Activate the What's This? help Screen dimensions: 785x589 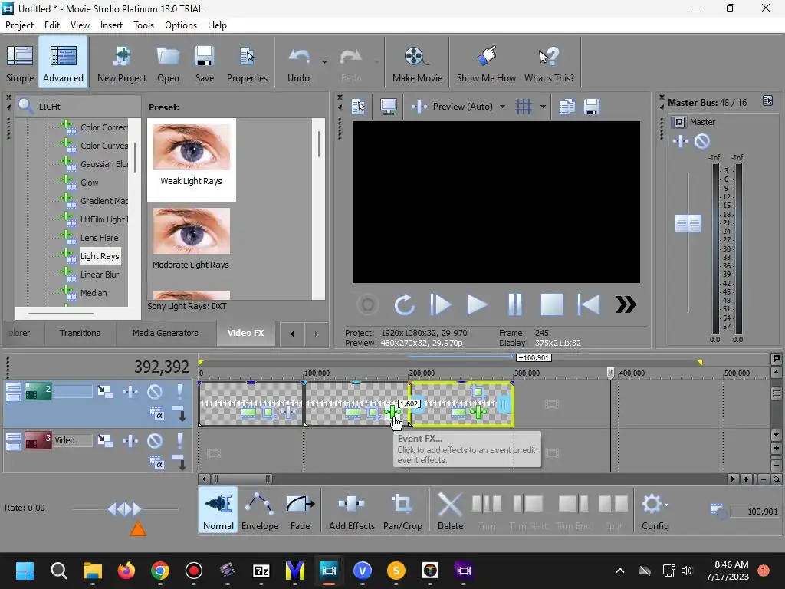click(x=549, y=63)
